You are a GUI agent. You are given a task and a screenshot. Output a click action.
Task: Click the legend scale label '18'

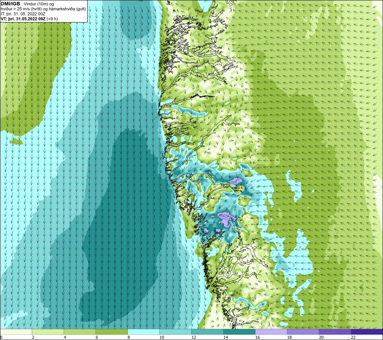289,337
